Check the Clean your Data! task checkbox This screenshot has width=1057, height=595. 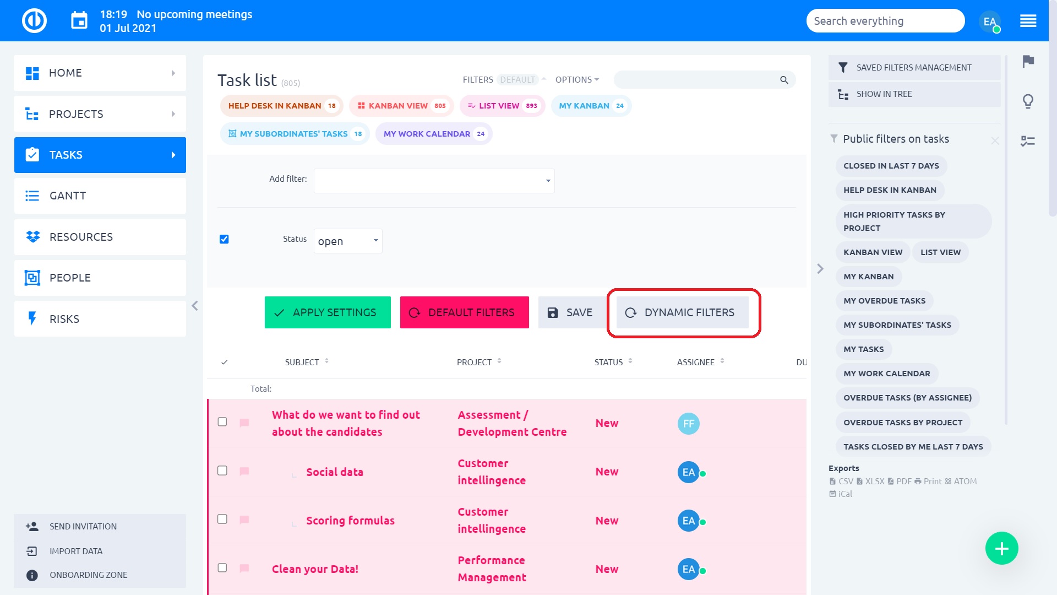click(222, 568)
